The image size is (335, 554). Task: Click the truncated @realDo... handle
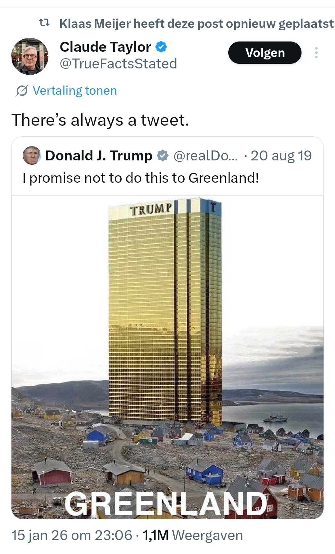(205, 155)
